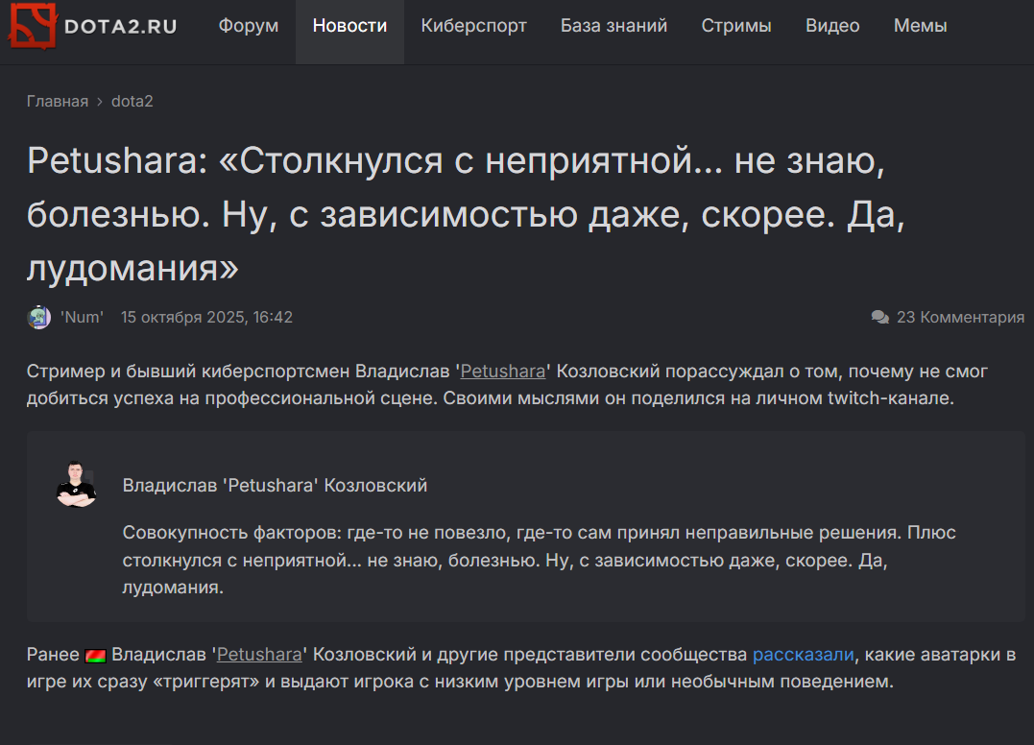Click the Belarus flag icon

(x=96, y=656)
